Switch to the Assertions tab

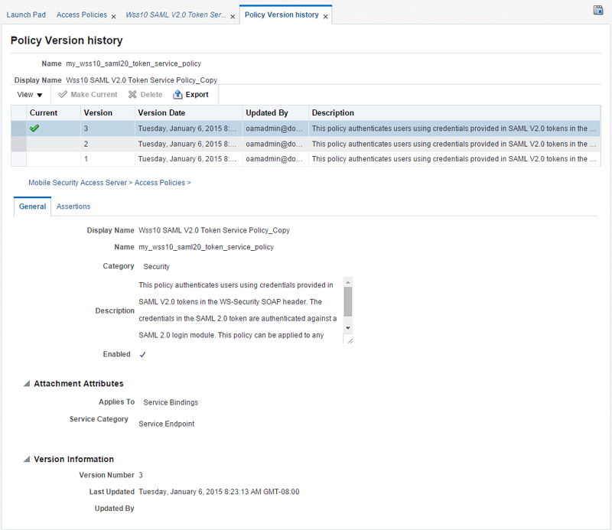tap(73, 206)
